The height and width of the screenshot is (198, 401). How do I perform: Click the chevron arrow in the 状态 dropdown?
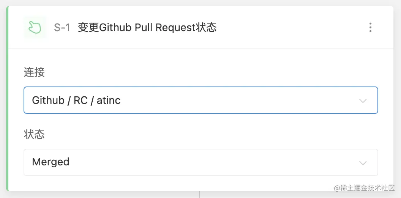pyautogui.click(x=363, y=163)
